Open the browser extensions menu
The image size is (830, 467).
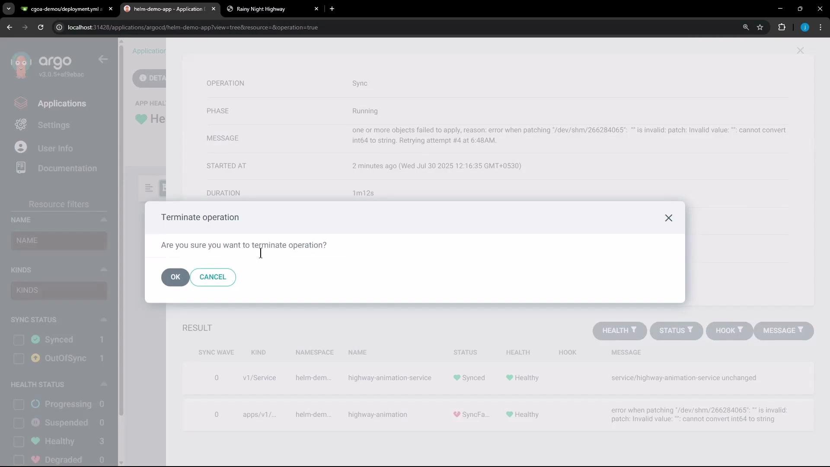click(782, 27)
